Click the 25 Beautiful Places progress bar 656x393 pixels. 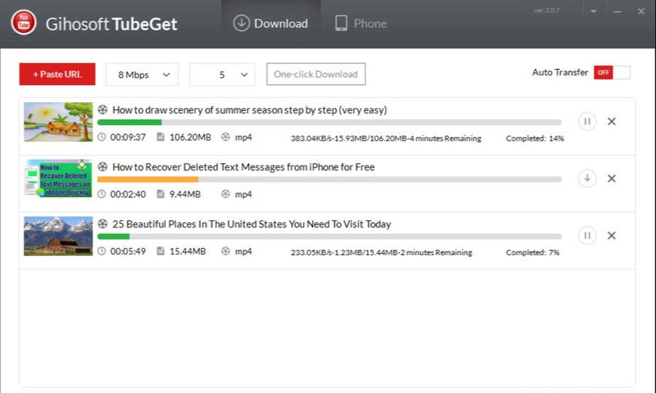(329, 237)
